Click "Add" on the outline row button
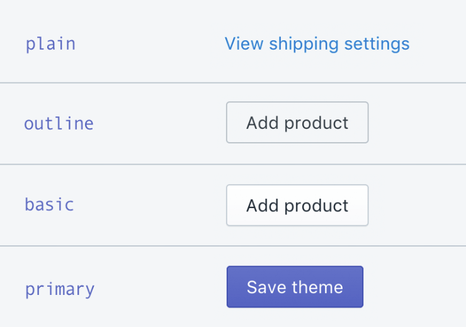This screenshot has height=327, width=466. tap(261, 123)
